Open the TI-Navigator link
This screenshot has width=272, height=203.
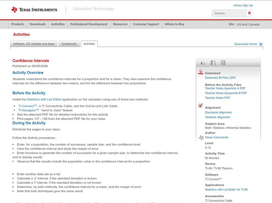point(29,110)
